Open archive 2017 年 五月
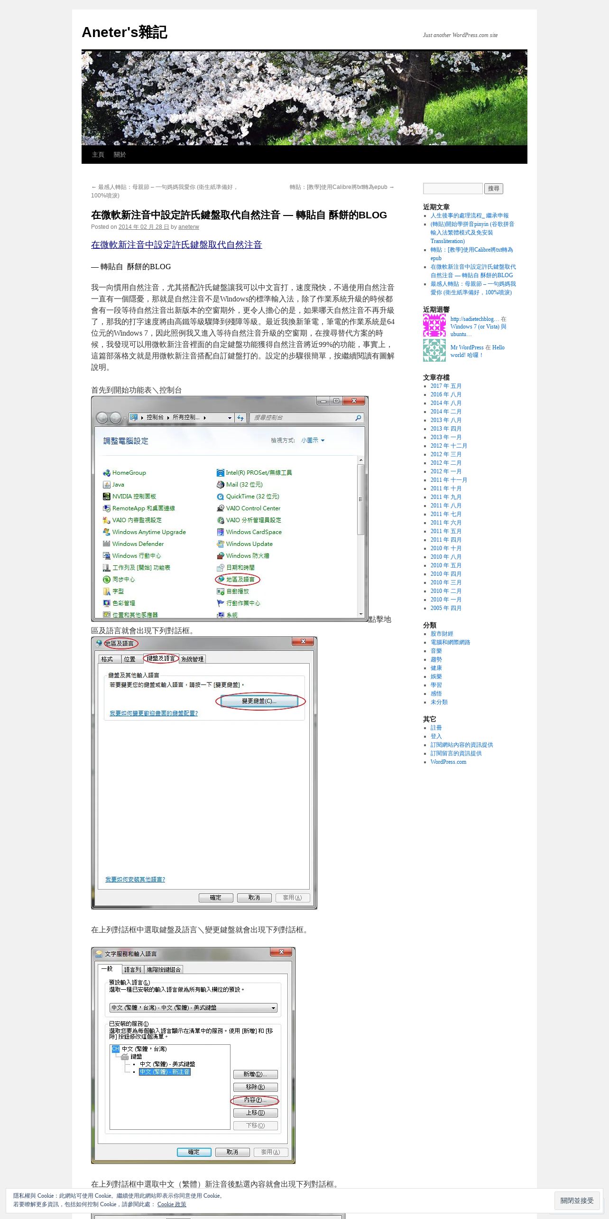Screen dimensions: 609x1219 coord(446,386)
